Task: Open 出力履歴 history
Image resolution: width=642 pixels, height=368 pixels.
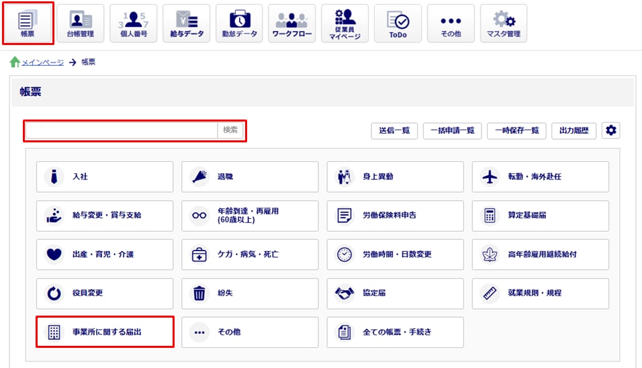Action: 574,130
